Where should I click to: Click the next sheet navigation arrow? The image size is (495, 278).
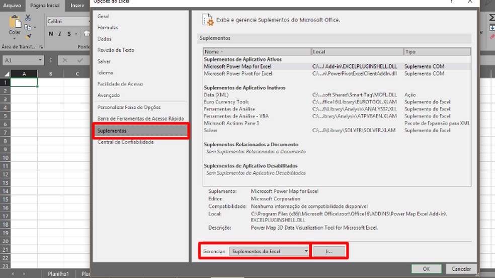click(24, 273)
